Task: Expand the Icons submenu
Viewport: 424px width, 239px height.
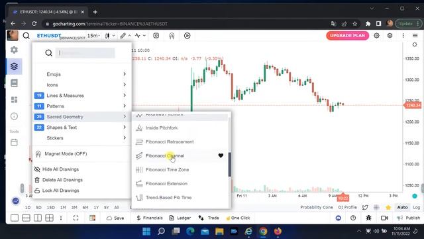Action: (81, 85)
